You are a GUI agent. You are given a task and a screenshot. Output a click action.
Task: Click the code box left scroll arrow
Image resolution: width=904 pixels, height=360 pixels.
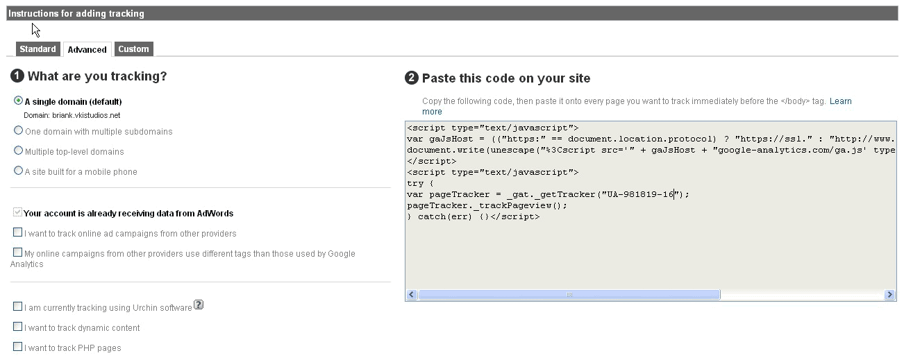pyautogui.click(x=412, y=295)
